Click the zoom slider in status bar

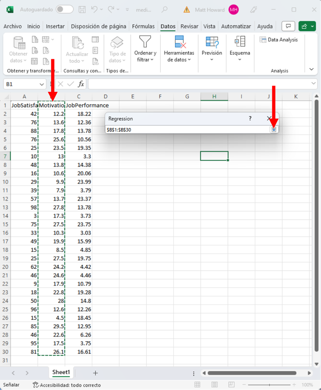pyautogui.click(x=269, y=385)
